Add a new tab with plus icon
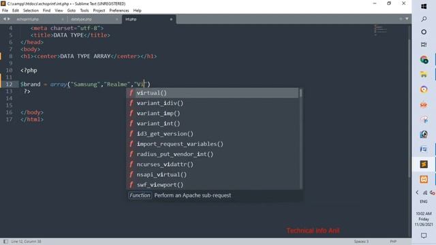 click(x=401, y=19)
